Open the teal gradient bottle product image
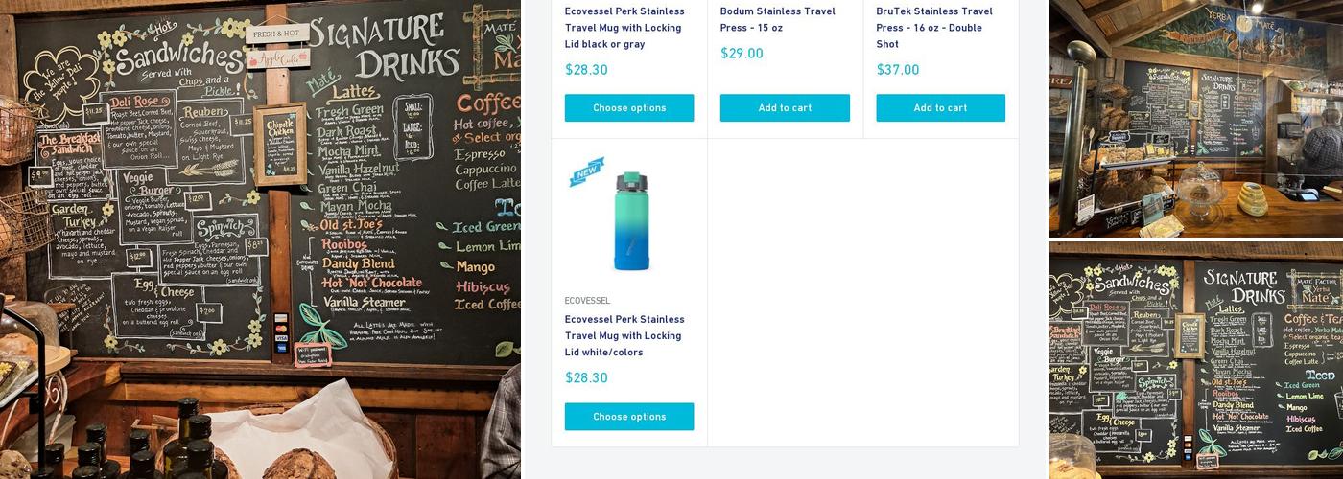The image size is (1343, 479). (630, 221)
